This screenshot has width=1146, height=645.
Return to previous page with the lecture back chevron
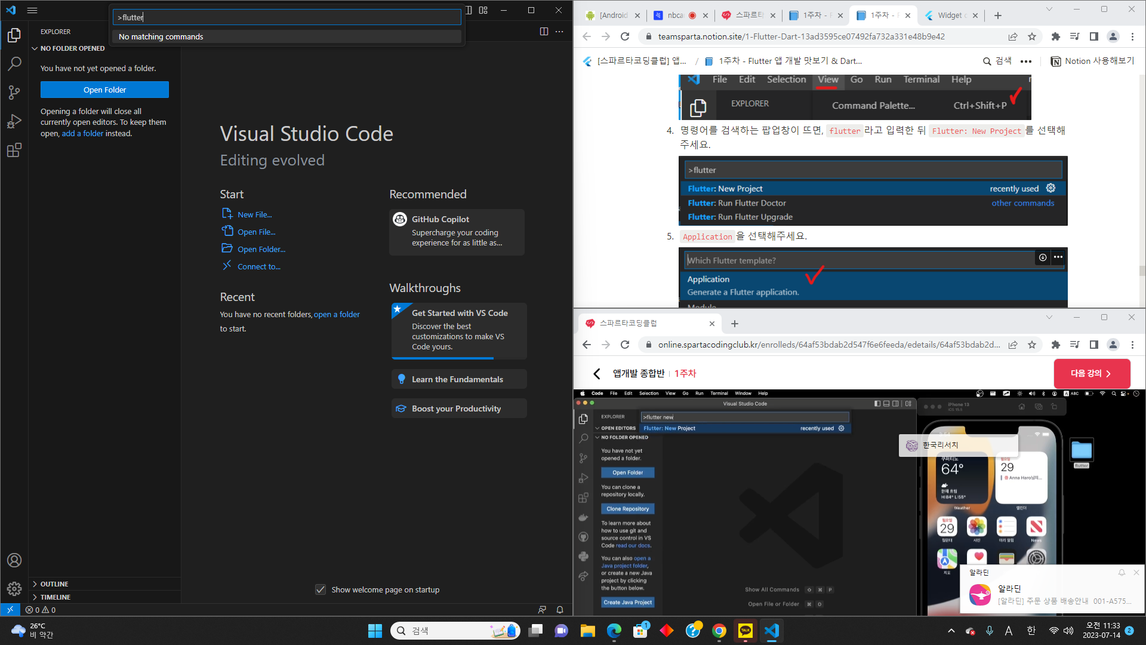597,373
